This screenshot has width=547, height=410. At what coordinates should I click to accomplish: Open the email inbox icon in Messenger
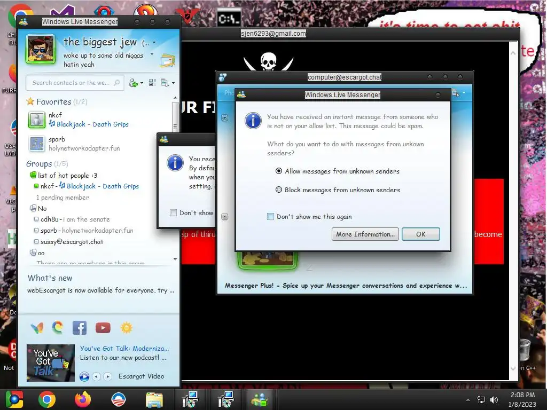click(167, 60)
